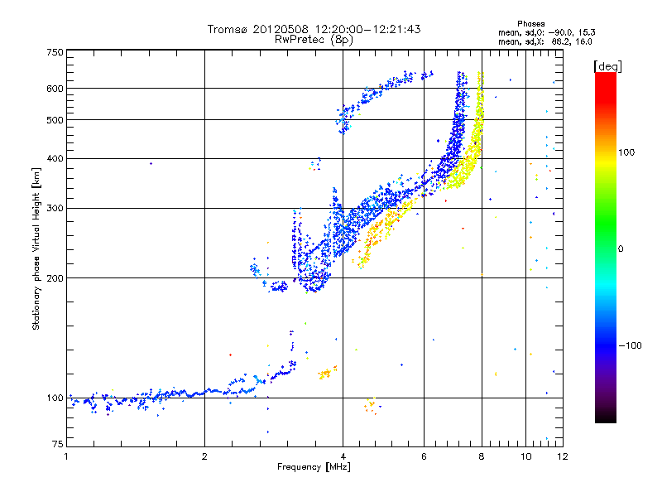Click the colorbar tick label '100'

[626, 152]
